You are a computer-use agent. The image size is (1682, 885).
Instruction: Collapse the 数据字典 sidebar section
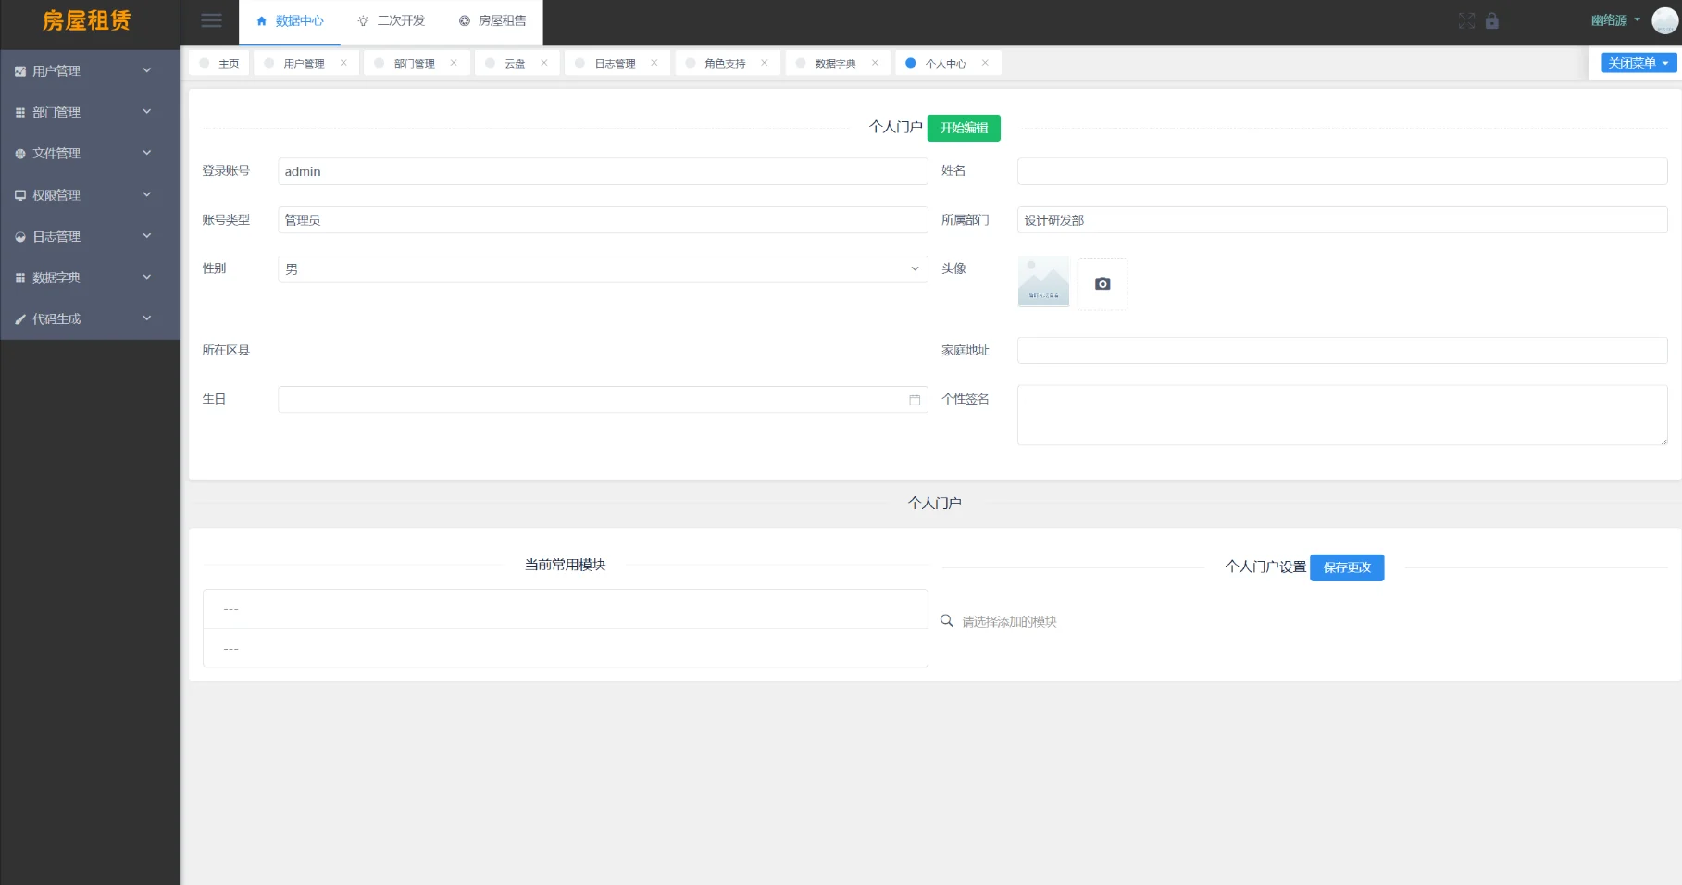coord(146,277)
